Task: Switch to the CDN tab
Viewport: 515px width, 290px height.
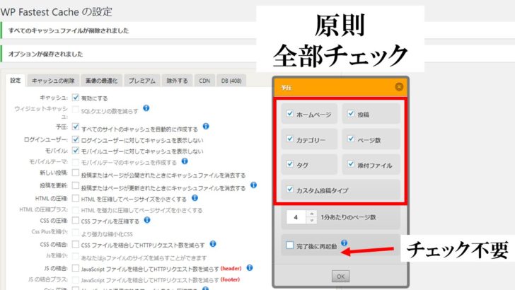Action: [x=204, y=81]
